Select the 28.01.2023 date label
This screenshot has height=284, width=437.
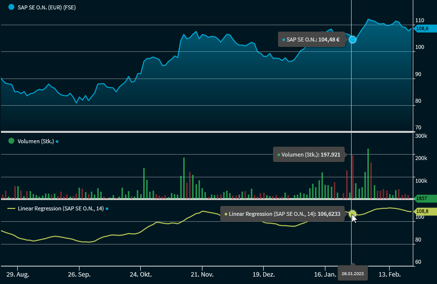click(x=353, y=274)
